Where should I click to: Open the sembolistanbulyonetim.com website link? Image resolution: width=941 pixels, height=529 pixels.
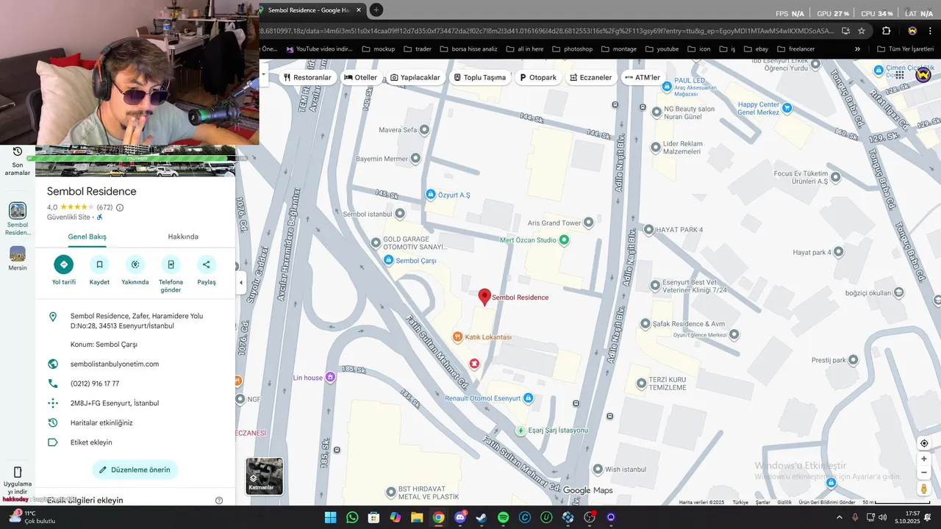pos(115,364)
